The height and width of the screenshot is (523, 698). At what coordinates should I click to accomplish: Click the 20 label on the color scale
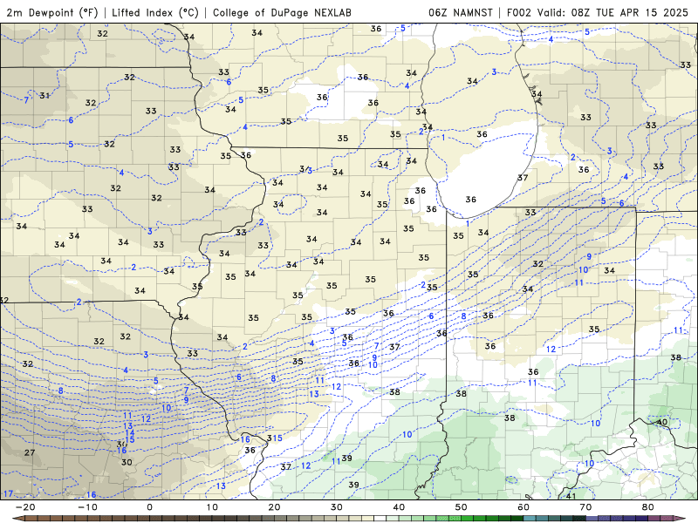point(274,507)
